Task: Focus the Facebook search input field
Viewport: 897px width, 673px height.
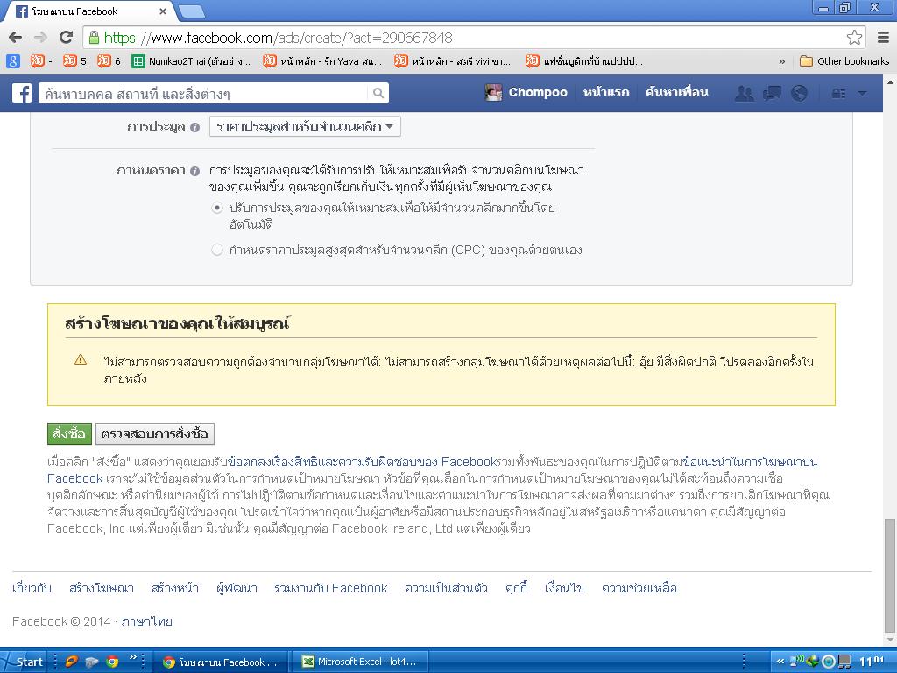Action: tap(205, 93)
